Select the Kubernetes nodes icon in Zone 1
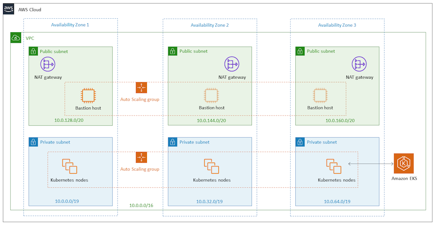435x225 pixels. (x=69, y=166)
